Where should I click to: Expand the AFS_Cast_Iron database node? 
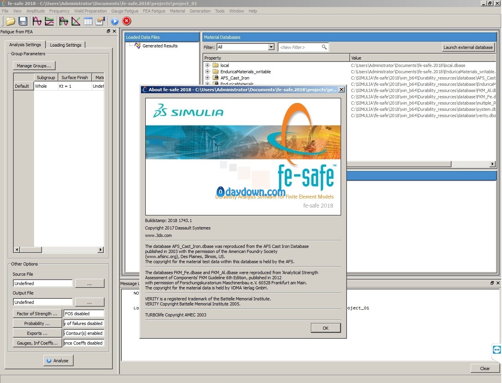pyautogui.click(x=208, y=78)
